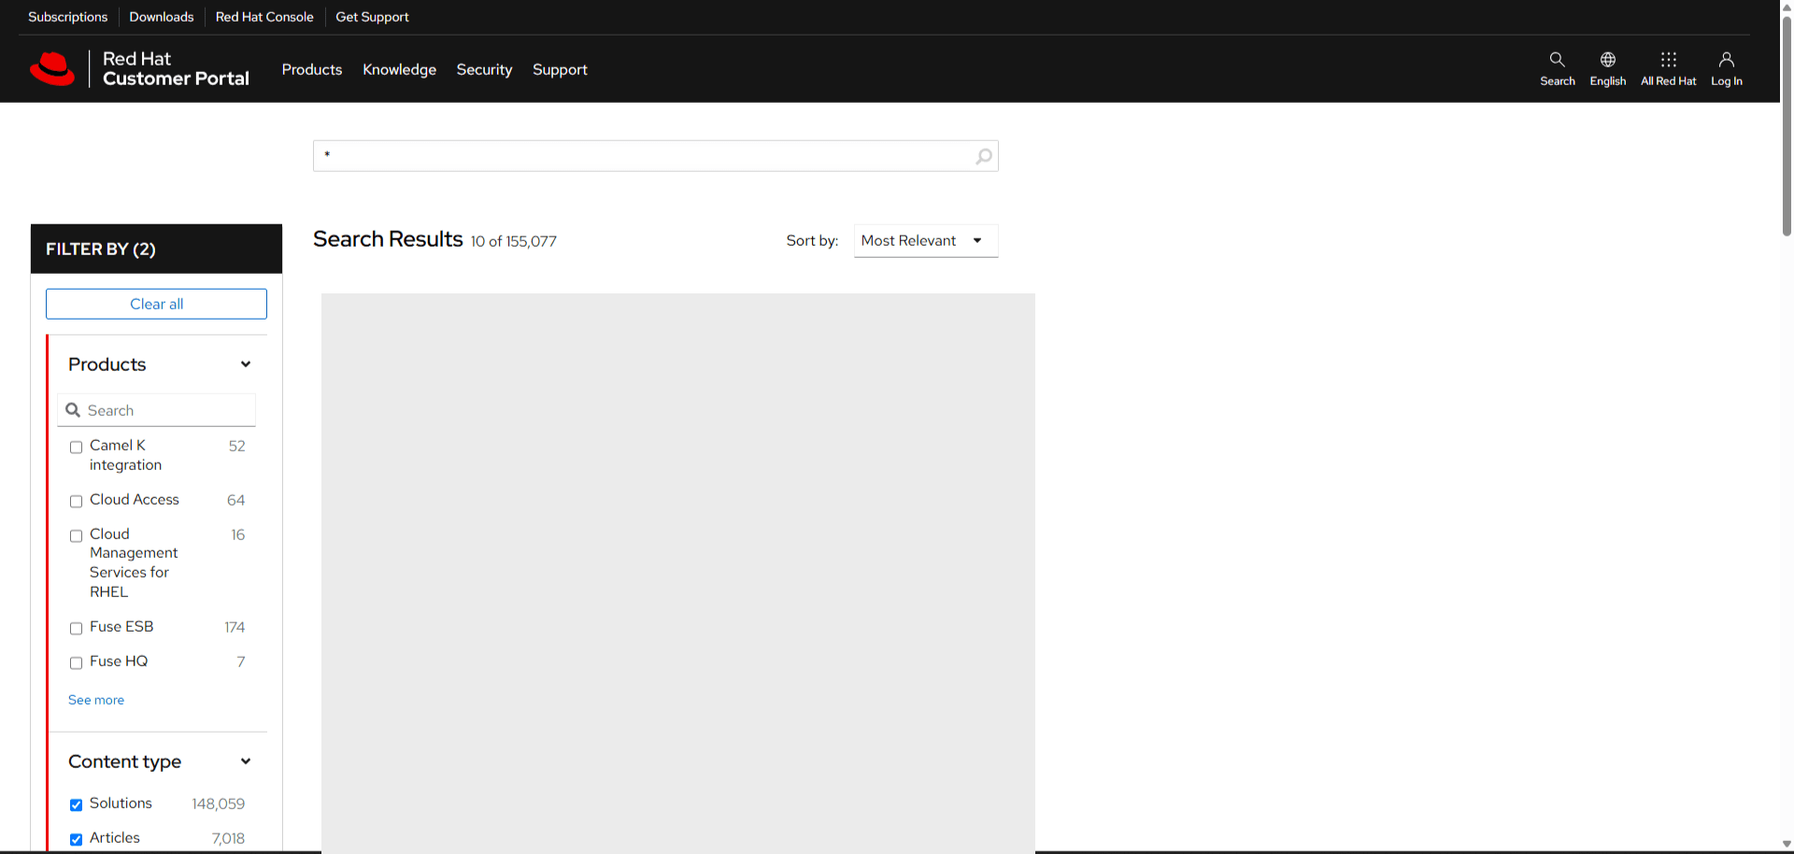The height and width of the screenshot is (854, 1794).
Task: Click the page vertical scrollbar thumb
Action: 1787,126
